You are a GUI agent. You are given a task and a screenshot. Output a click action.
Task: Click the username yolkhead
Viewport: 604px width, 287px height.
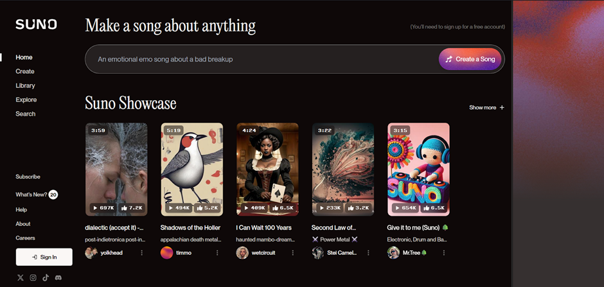pyautogui.click(x=111, y=253)
